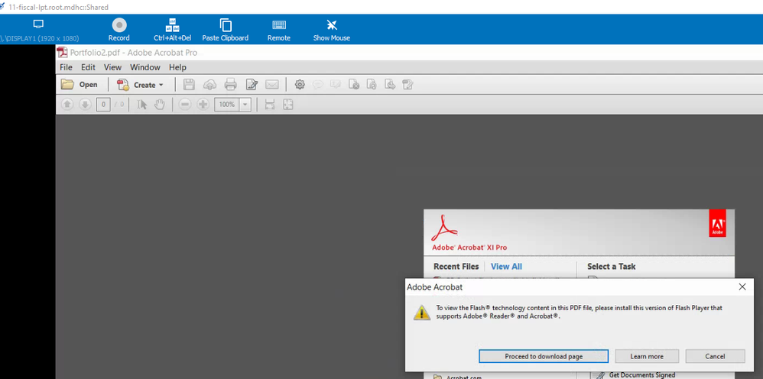Click the page number input field
This screenshot has width=763, height=379.
pyautogui.click(x=103, y=104)
